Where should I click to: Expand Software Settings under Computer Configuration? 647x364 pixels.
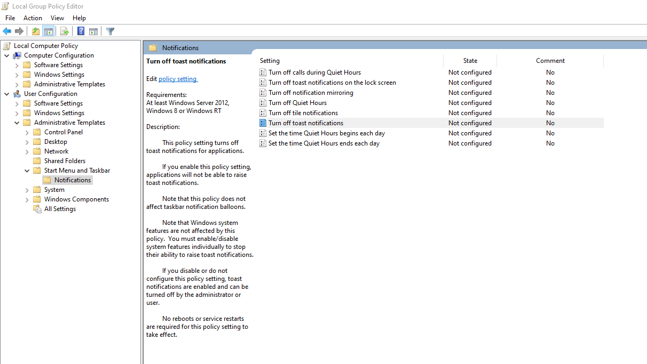(17, 65)
